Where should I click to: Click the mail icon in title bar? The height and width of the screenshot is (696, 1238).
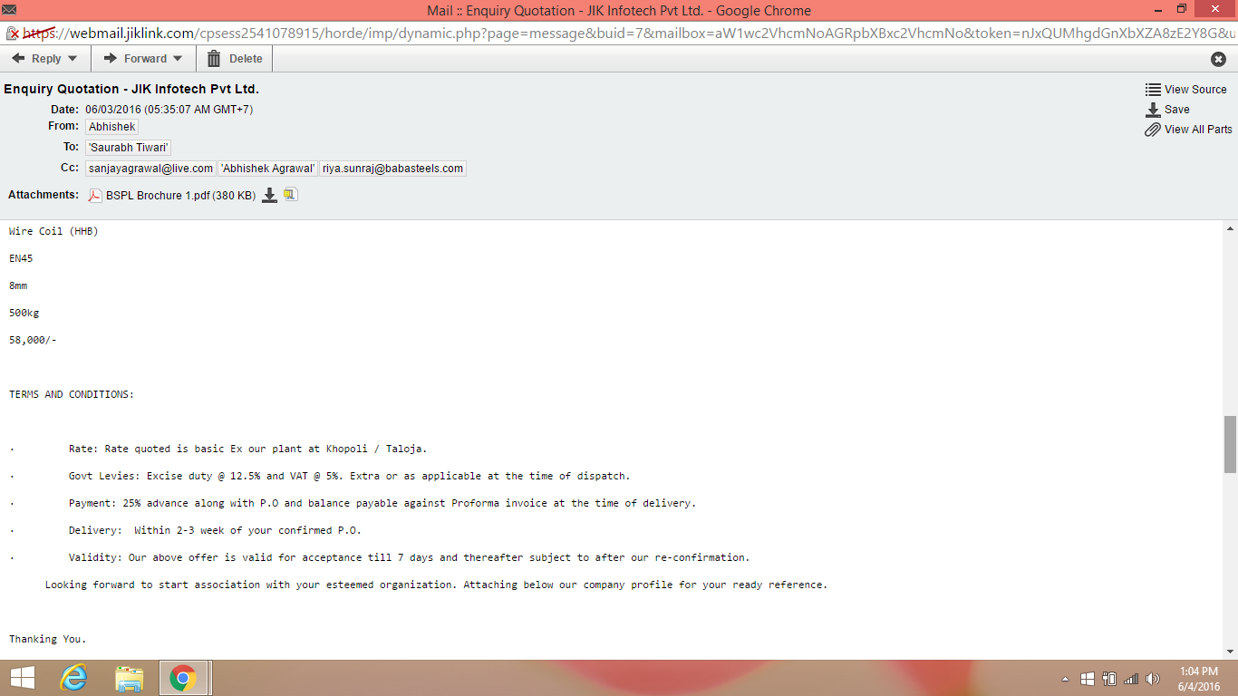pos(9,10)
